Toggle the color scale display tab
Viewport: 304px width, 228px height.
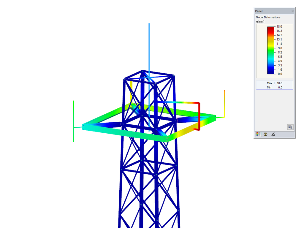click(259, 134)
